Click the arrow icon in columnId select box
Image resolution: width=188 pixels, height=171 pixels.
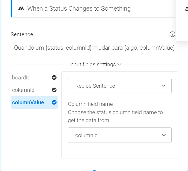164,135
